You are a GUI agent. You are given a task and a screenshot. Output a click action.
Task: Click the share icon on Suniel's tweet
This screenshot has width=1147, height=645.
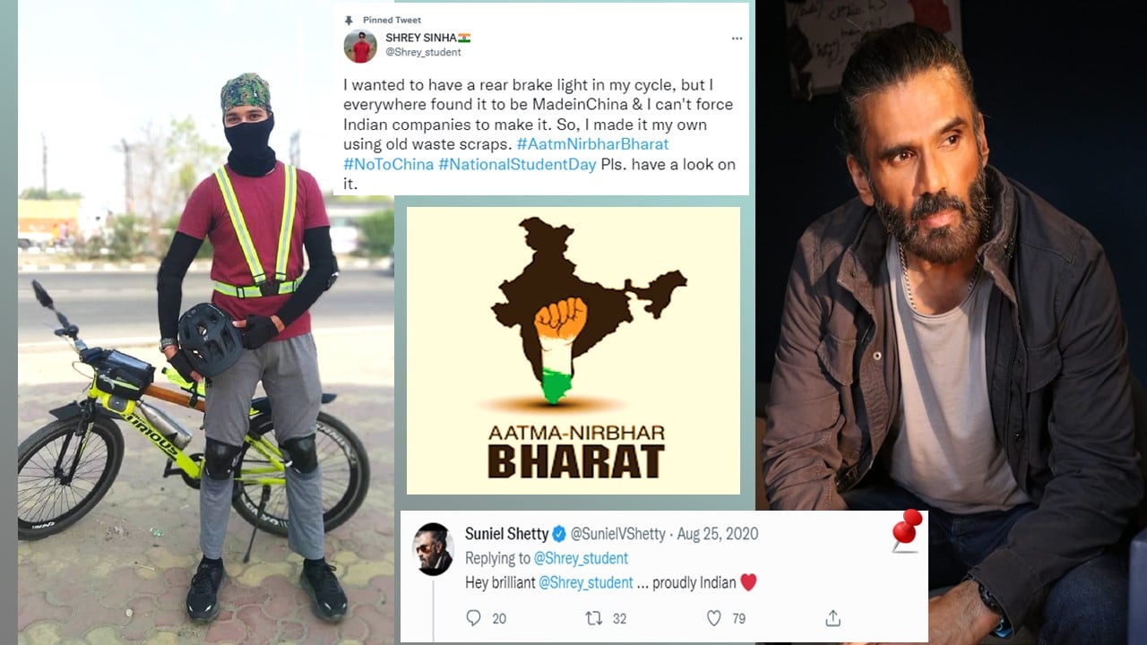point(832,618)
